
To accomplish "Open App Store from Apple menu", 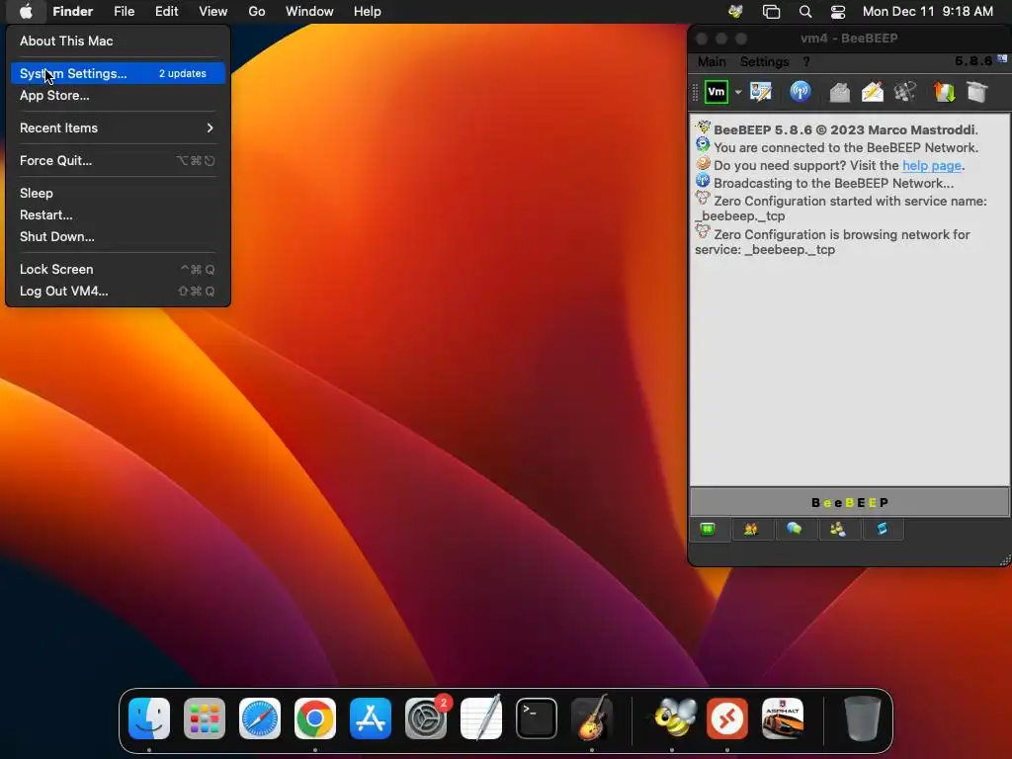I will click(119, 96).
